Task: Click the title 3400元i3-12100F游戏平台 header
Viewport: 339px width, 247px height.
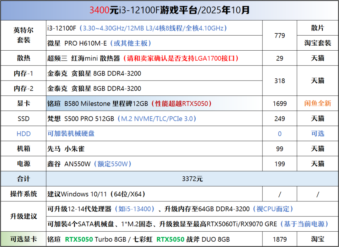Action: click(169, 10)
